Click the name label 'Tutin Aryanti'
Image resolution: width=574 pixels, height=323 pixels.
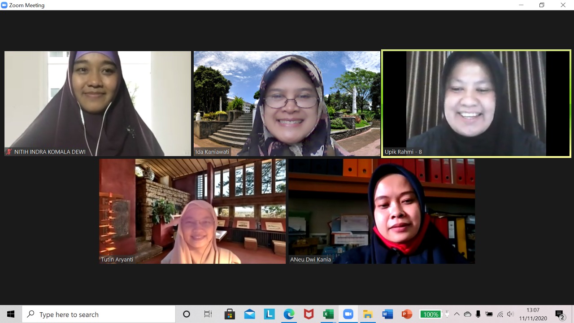(117, 259)
